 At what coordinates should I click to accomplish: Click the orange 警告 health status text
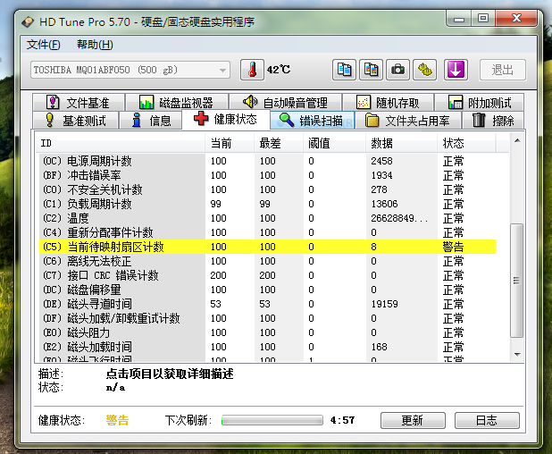[117, 420]
